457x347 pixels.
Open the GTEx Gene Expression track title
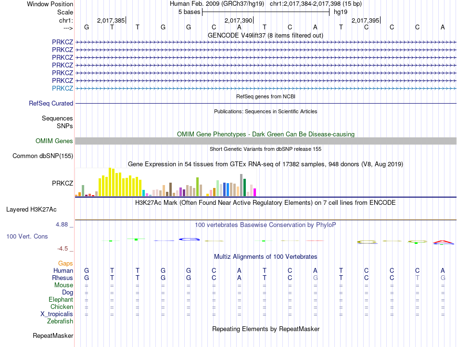pyautogui.click(x=266, y=164)
